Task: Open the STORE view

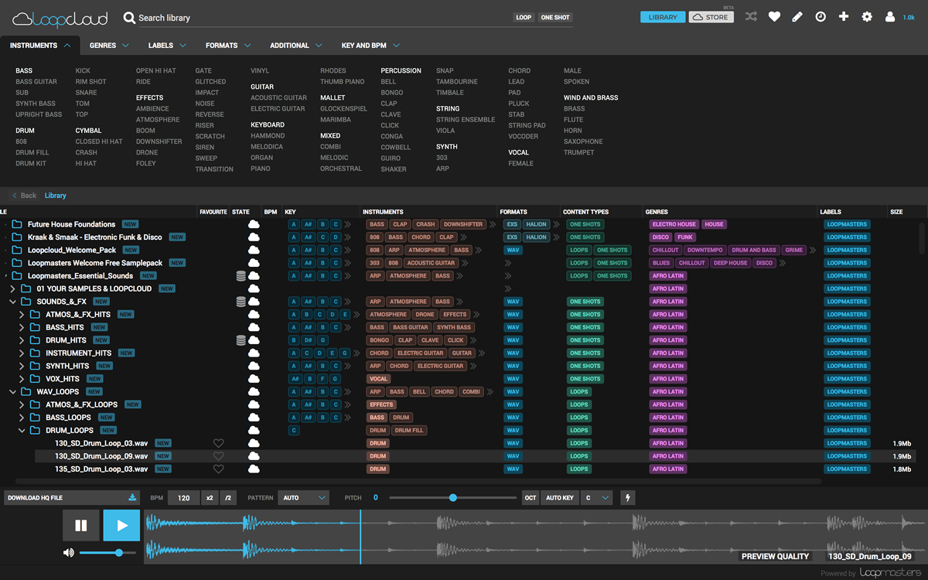Action: click(711, 17)
